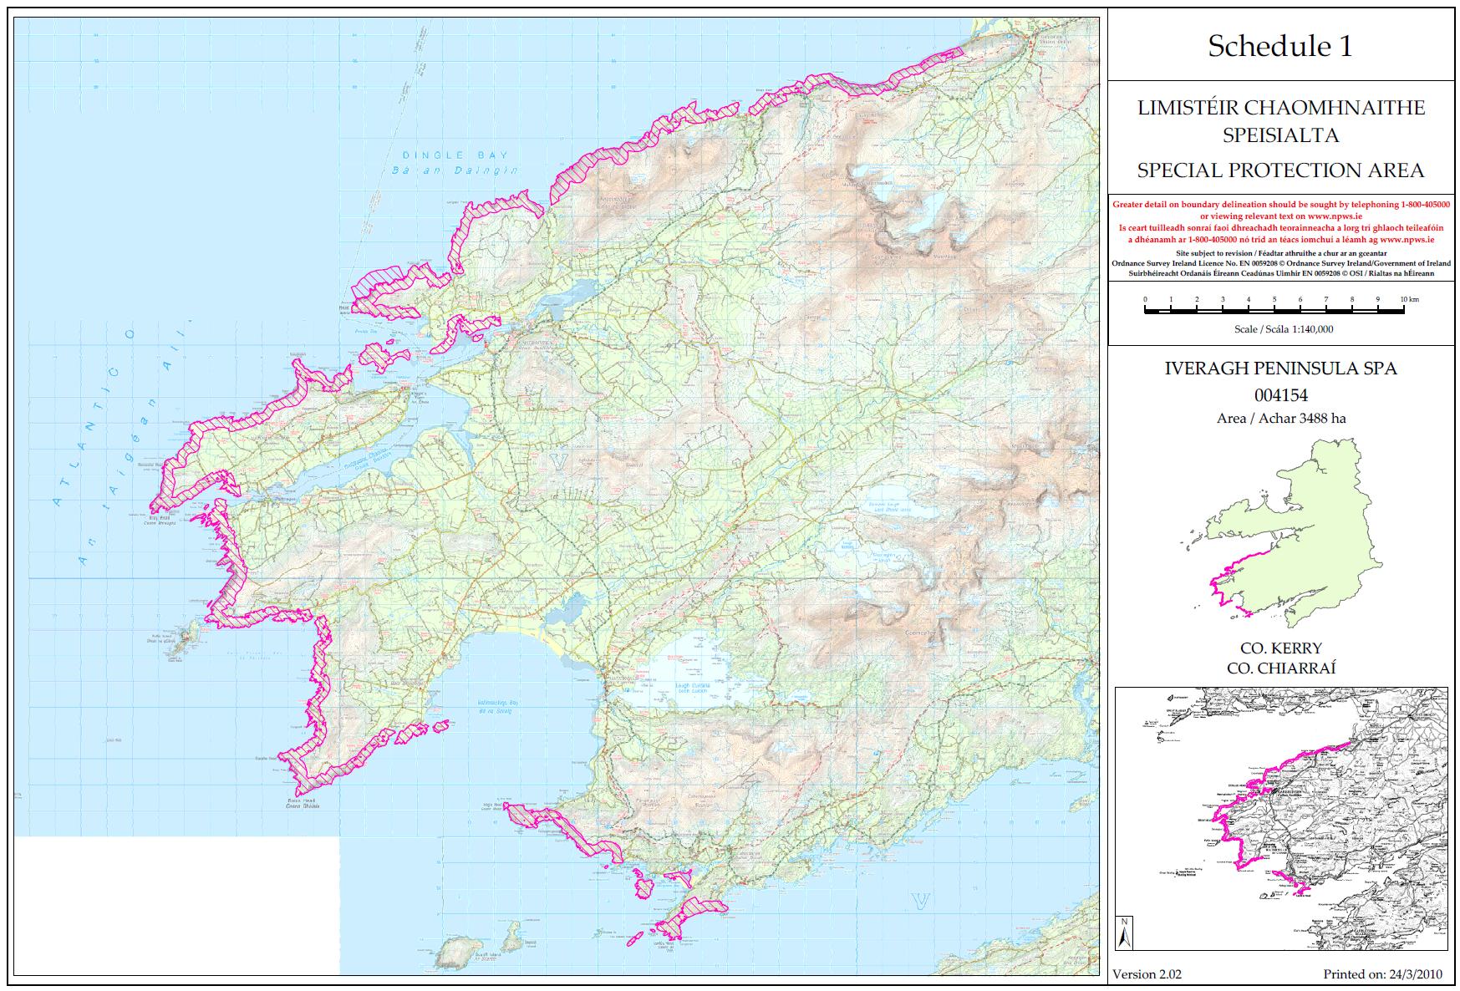Image resolution: width=1460 pixels, height=991 pixels.
Task: Click the north arrow compass icon
Action: (1125, 932)
